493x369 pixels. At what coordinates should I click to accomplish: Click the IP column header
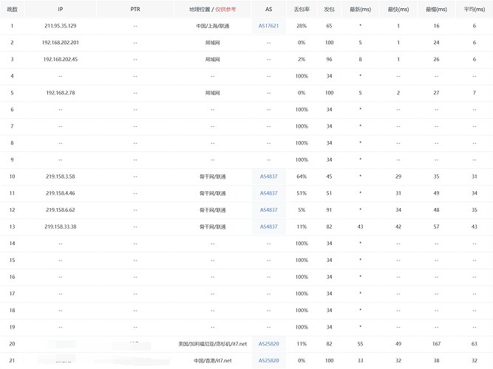click(x=61, y=9)
